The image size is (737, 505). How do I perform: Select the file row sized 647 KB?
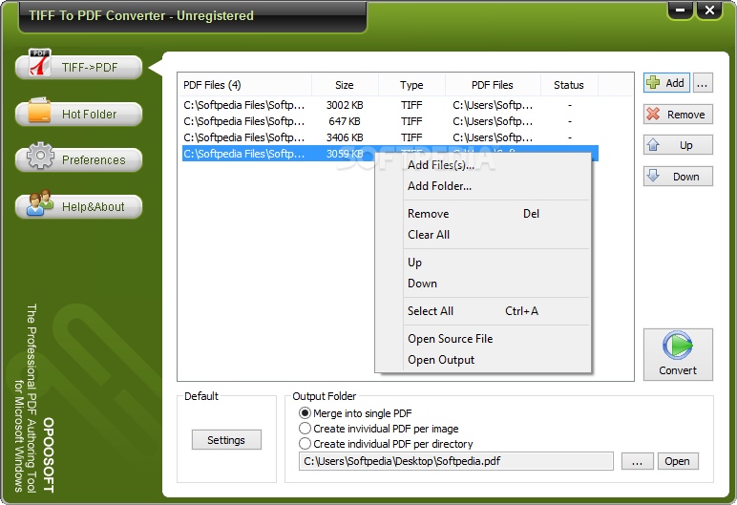point(390,121)
